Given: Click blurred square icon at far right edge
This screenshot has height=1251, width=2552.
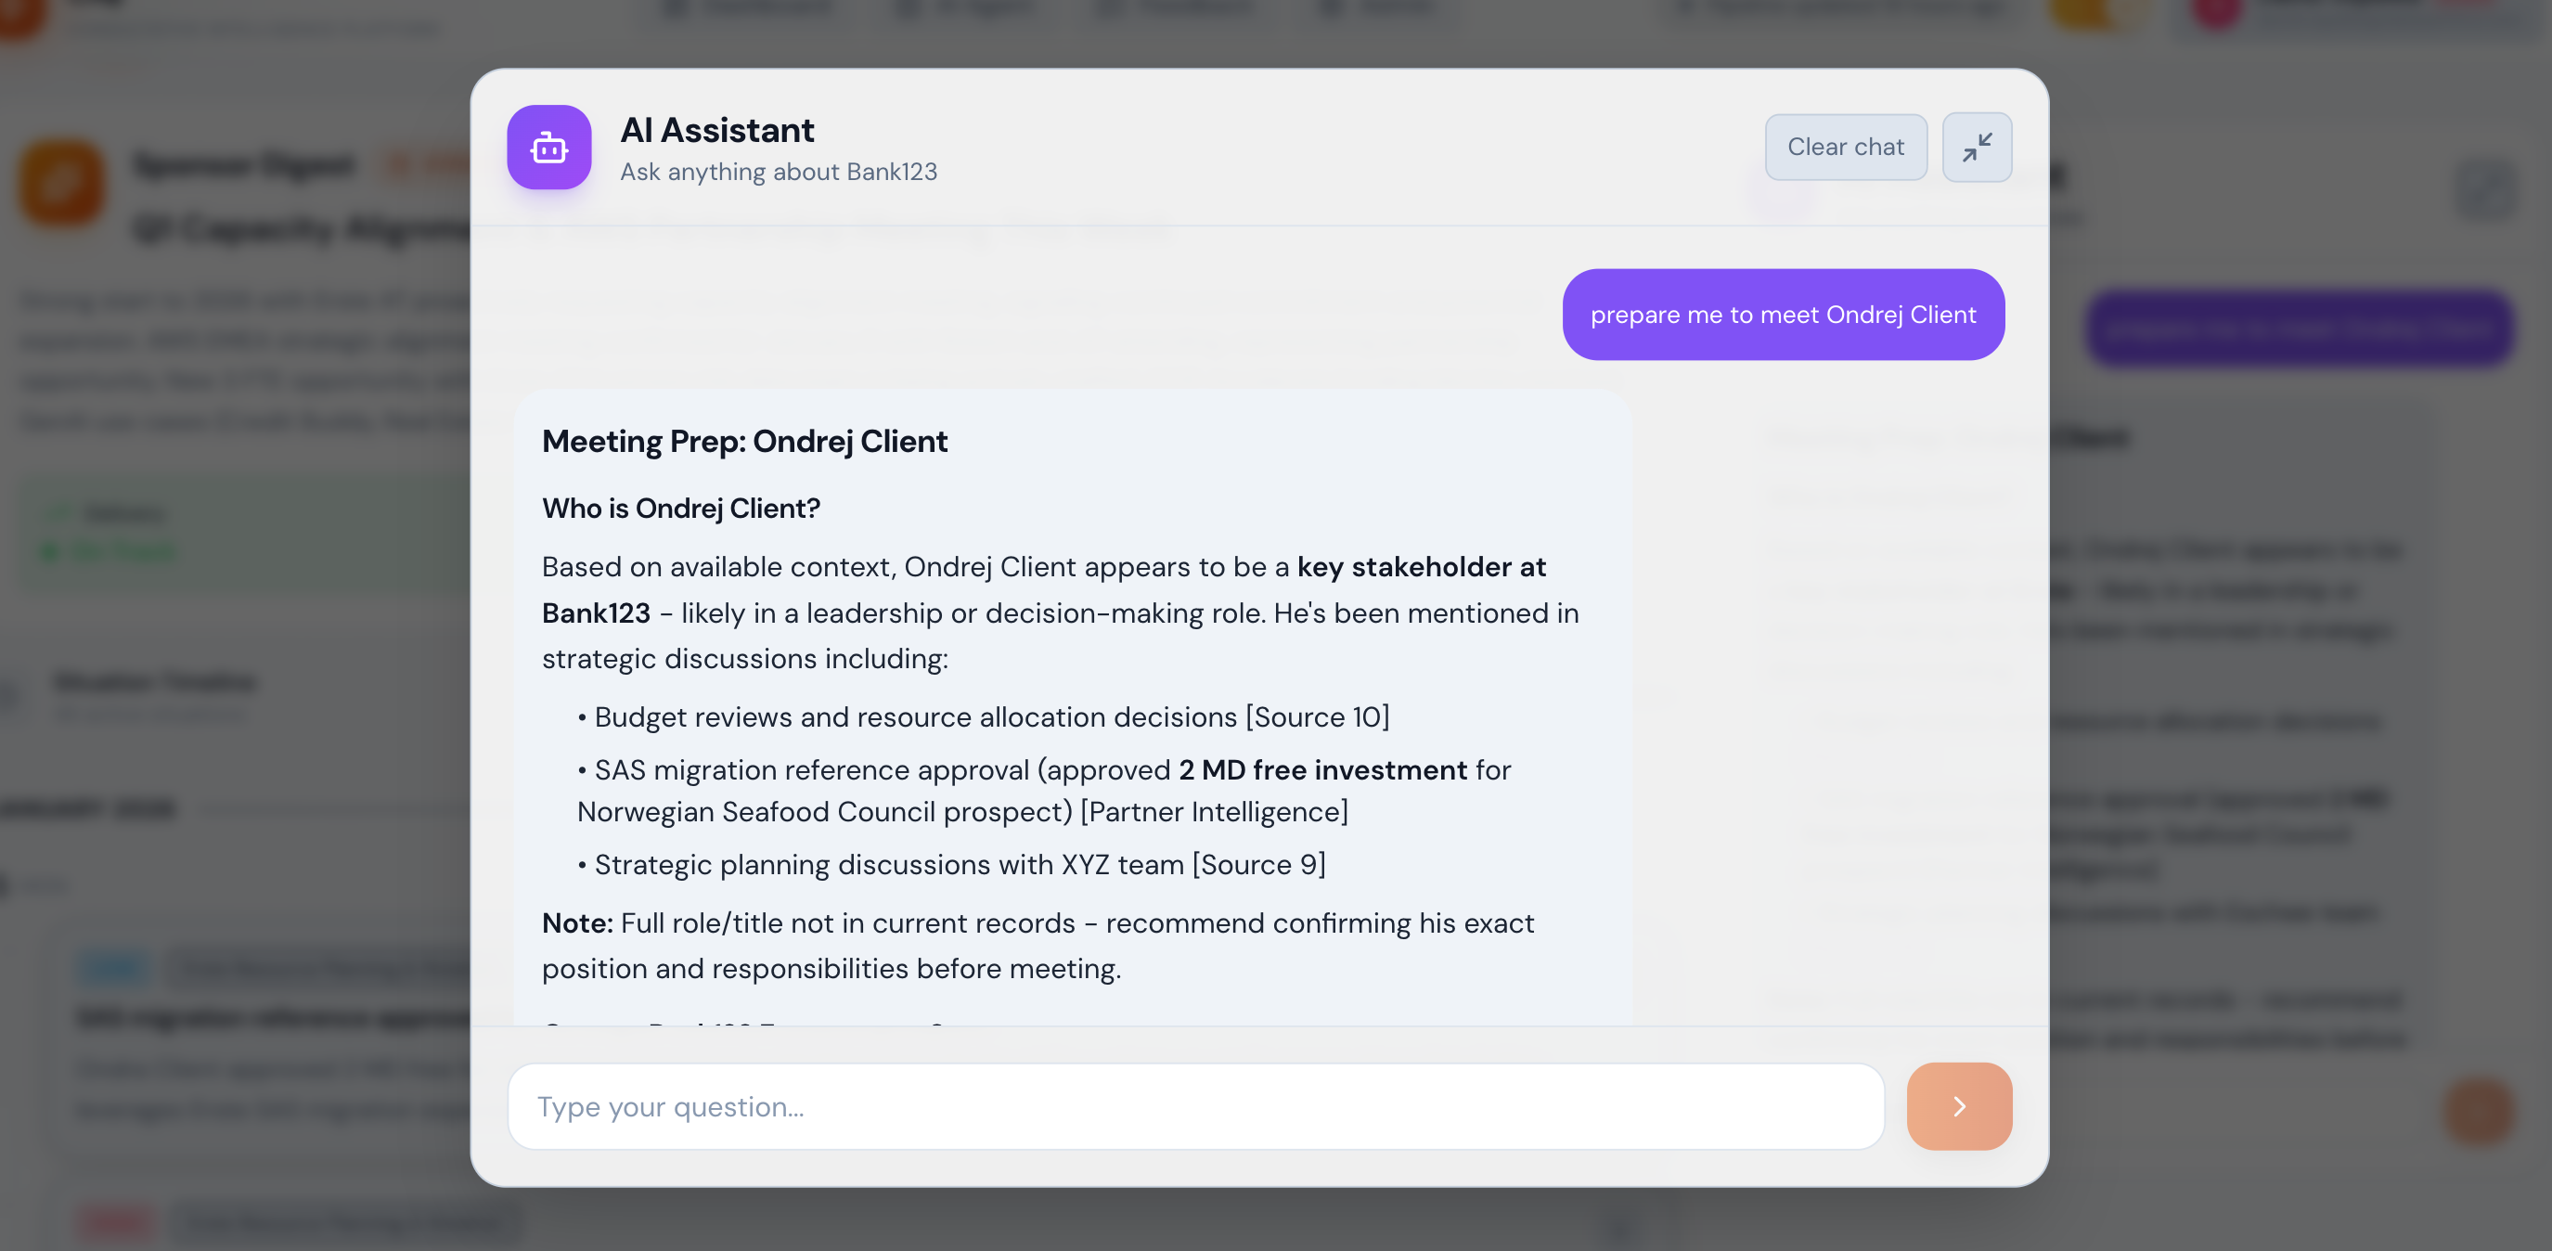Looking at the screenshot, I should click(x=2487, y=190).
